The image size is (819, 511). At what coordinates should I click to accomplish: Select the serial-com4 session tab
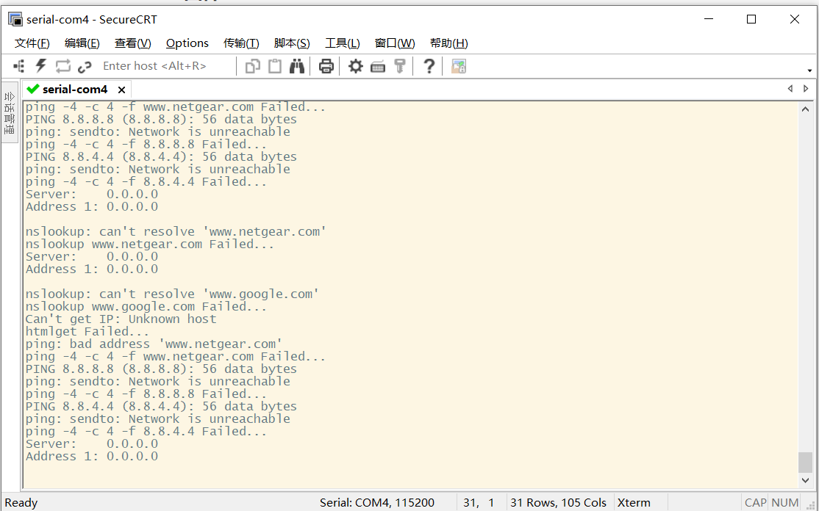click(74, 90)
